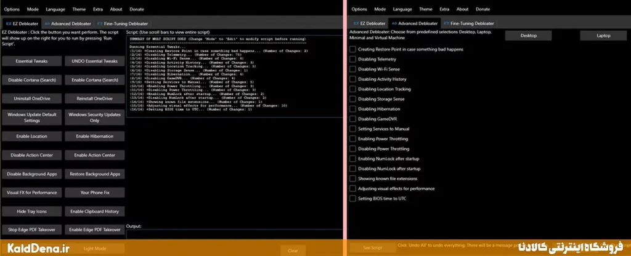Tick Setting Services to Manual checkbox

coord(353,129)
